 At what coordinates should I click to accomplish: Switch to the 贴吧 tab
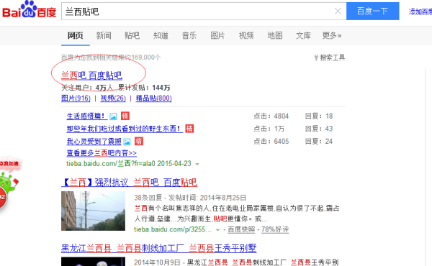(x=132, y=35)
